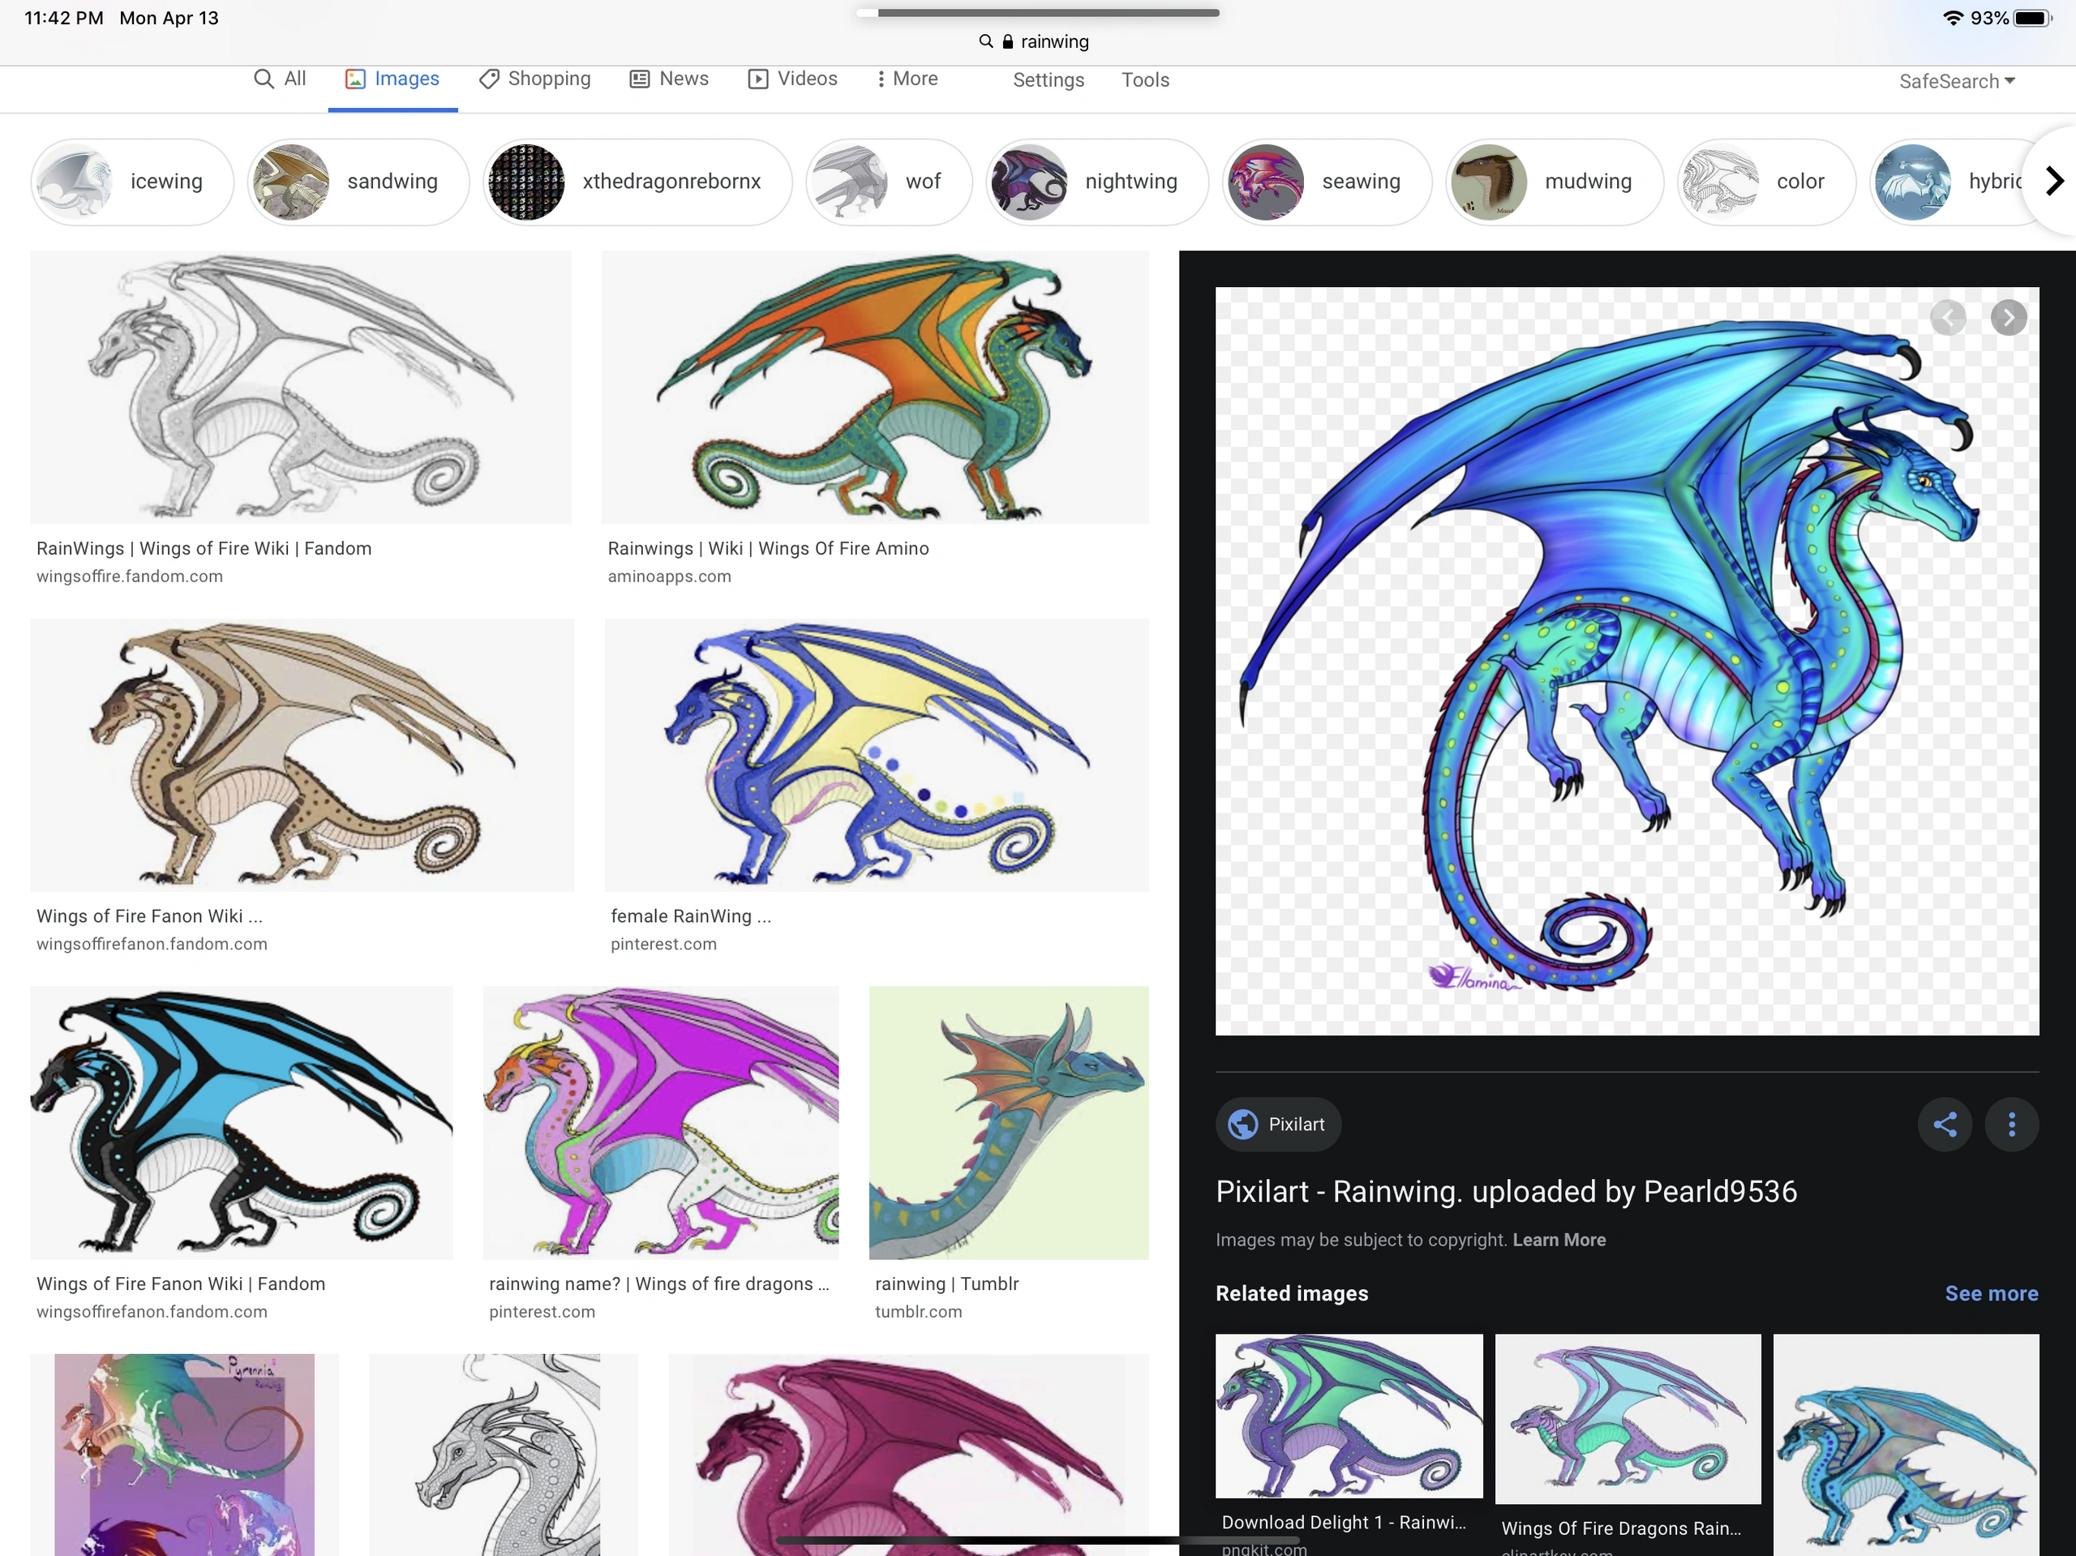
Task: Click the share icon in preview panel
Action: [x=1945, y=1125]
